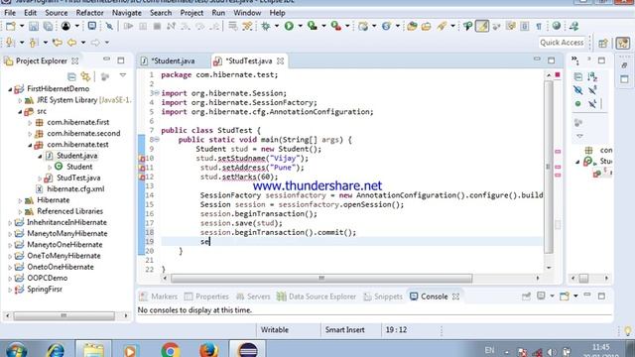Screen dimensions: 635x357
Task: Select the ManeytoOneHibernate project
Action: click(64, 245)
